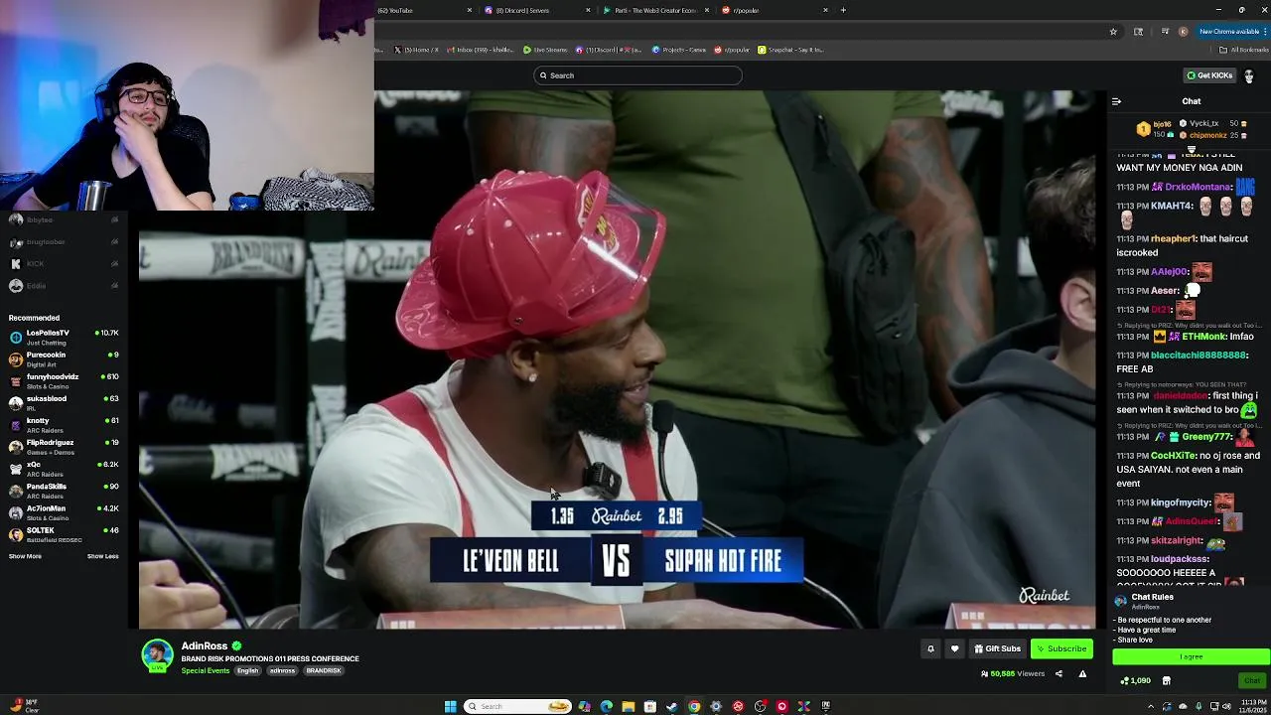Focus the Windows taskbar search box
The height and width of the screenshot is (715, 1271).
pyautogui.click(x=517, y=706)
